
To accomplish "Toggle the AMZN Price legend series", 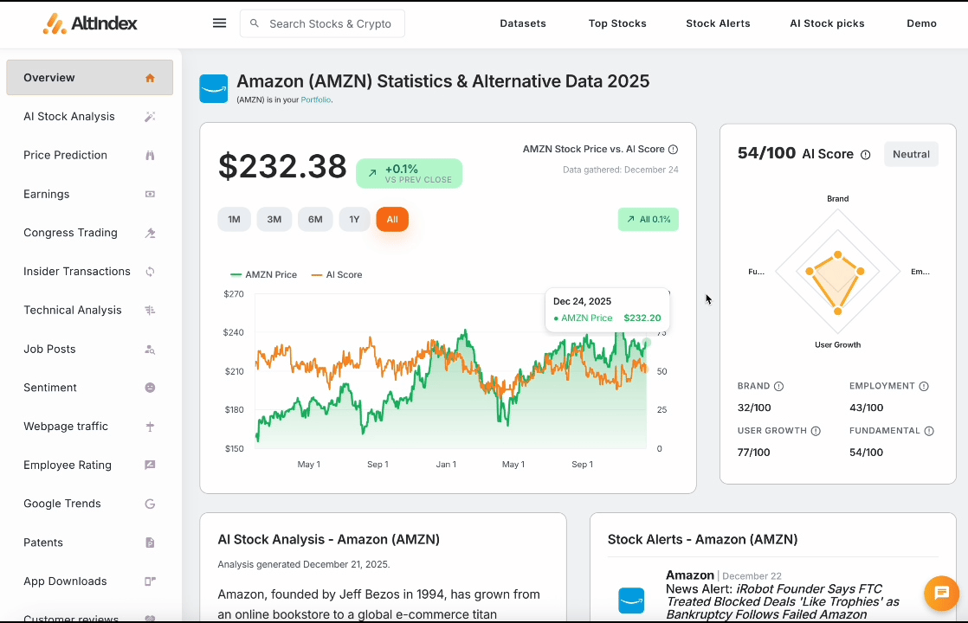I will [263, 275].
